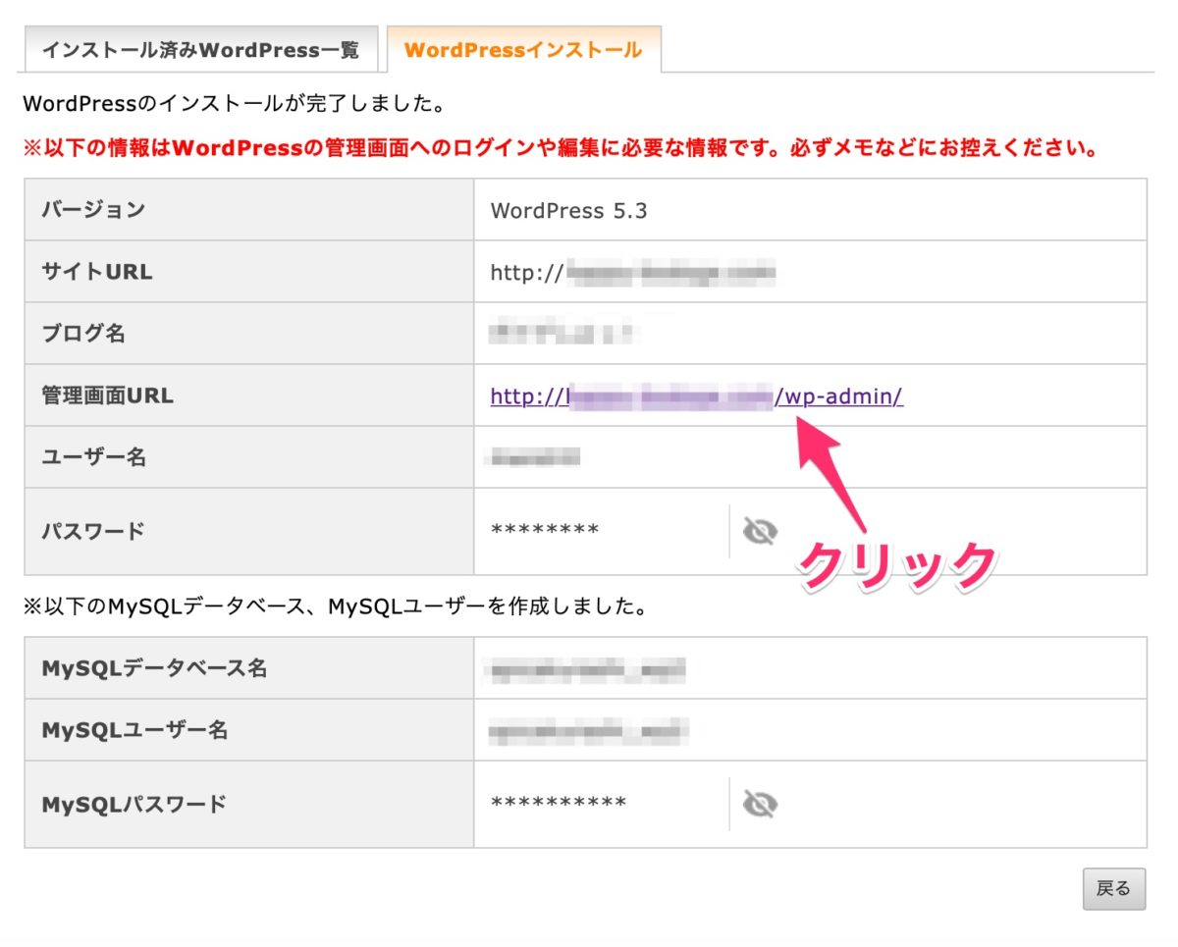The image size is (1178, 947).
Task: Click the ブログ名 row label
Action: (83, 334)
